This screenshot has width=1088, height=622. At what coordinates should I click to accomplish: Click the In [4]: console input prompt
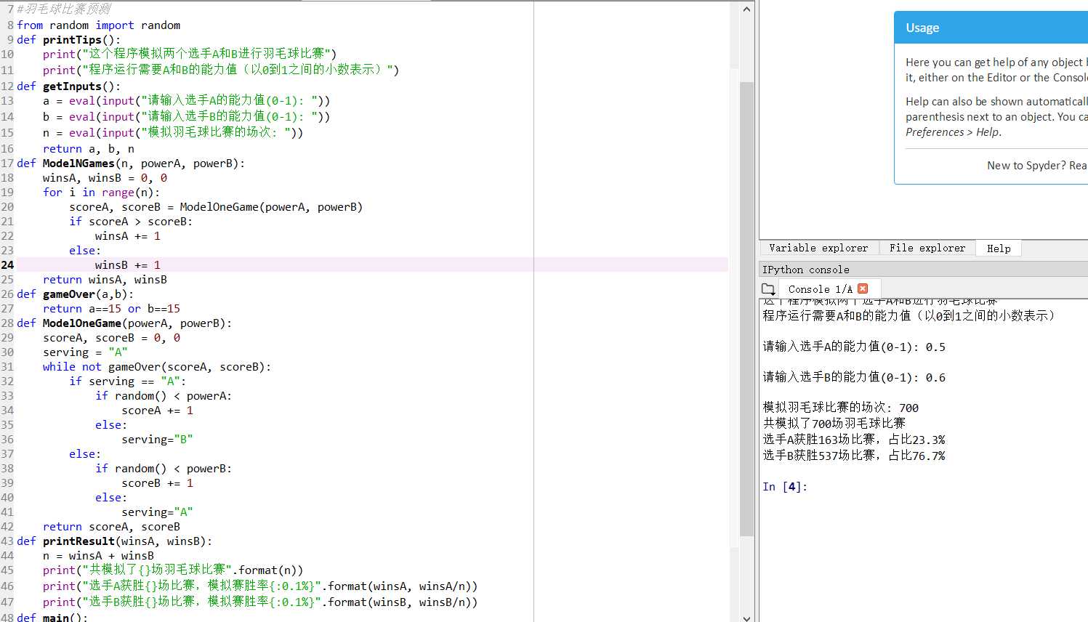click(785, 487)
